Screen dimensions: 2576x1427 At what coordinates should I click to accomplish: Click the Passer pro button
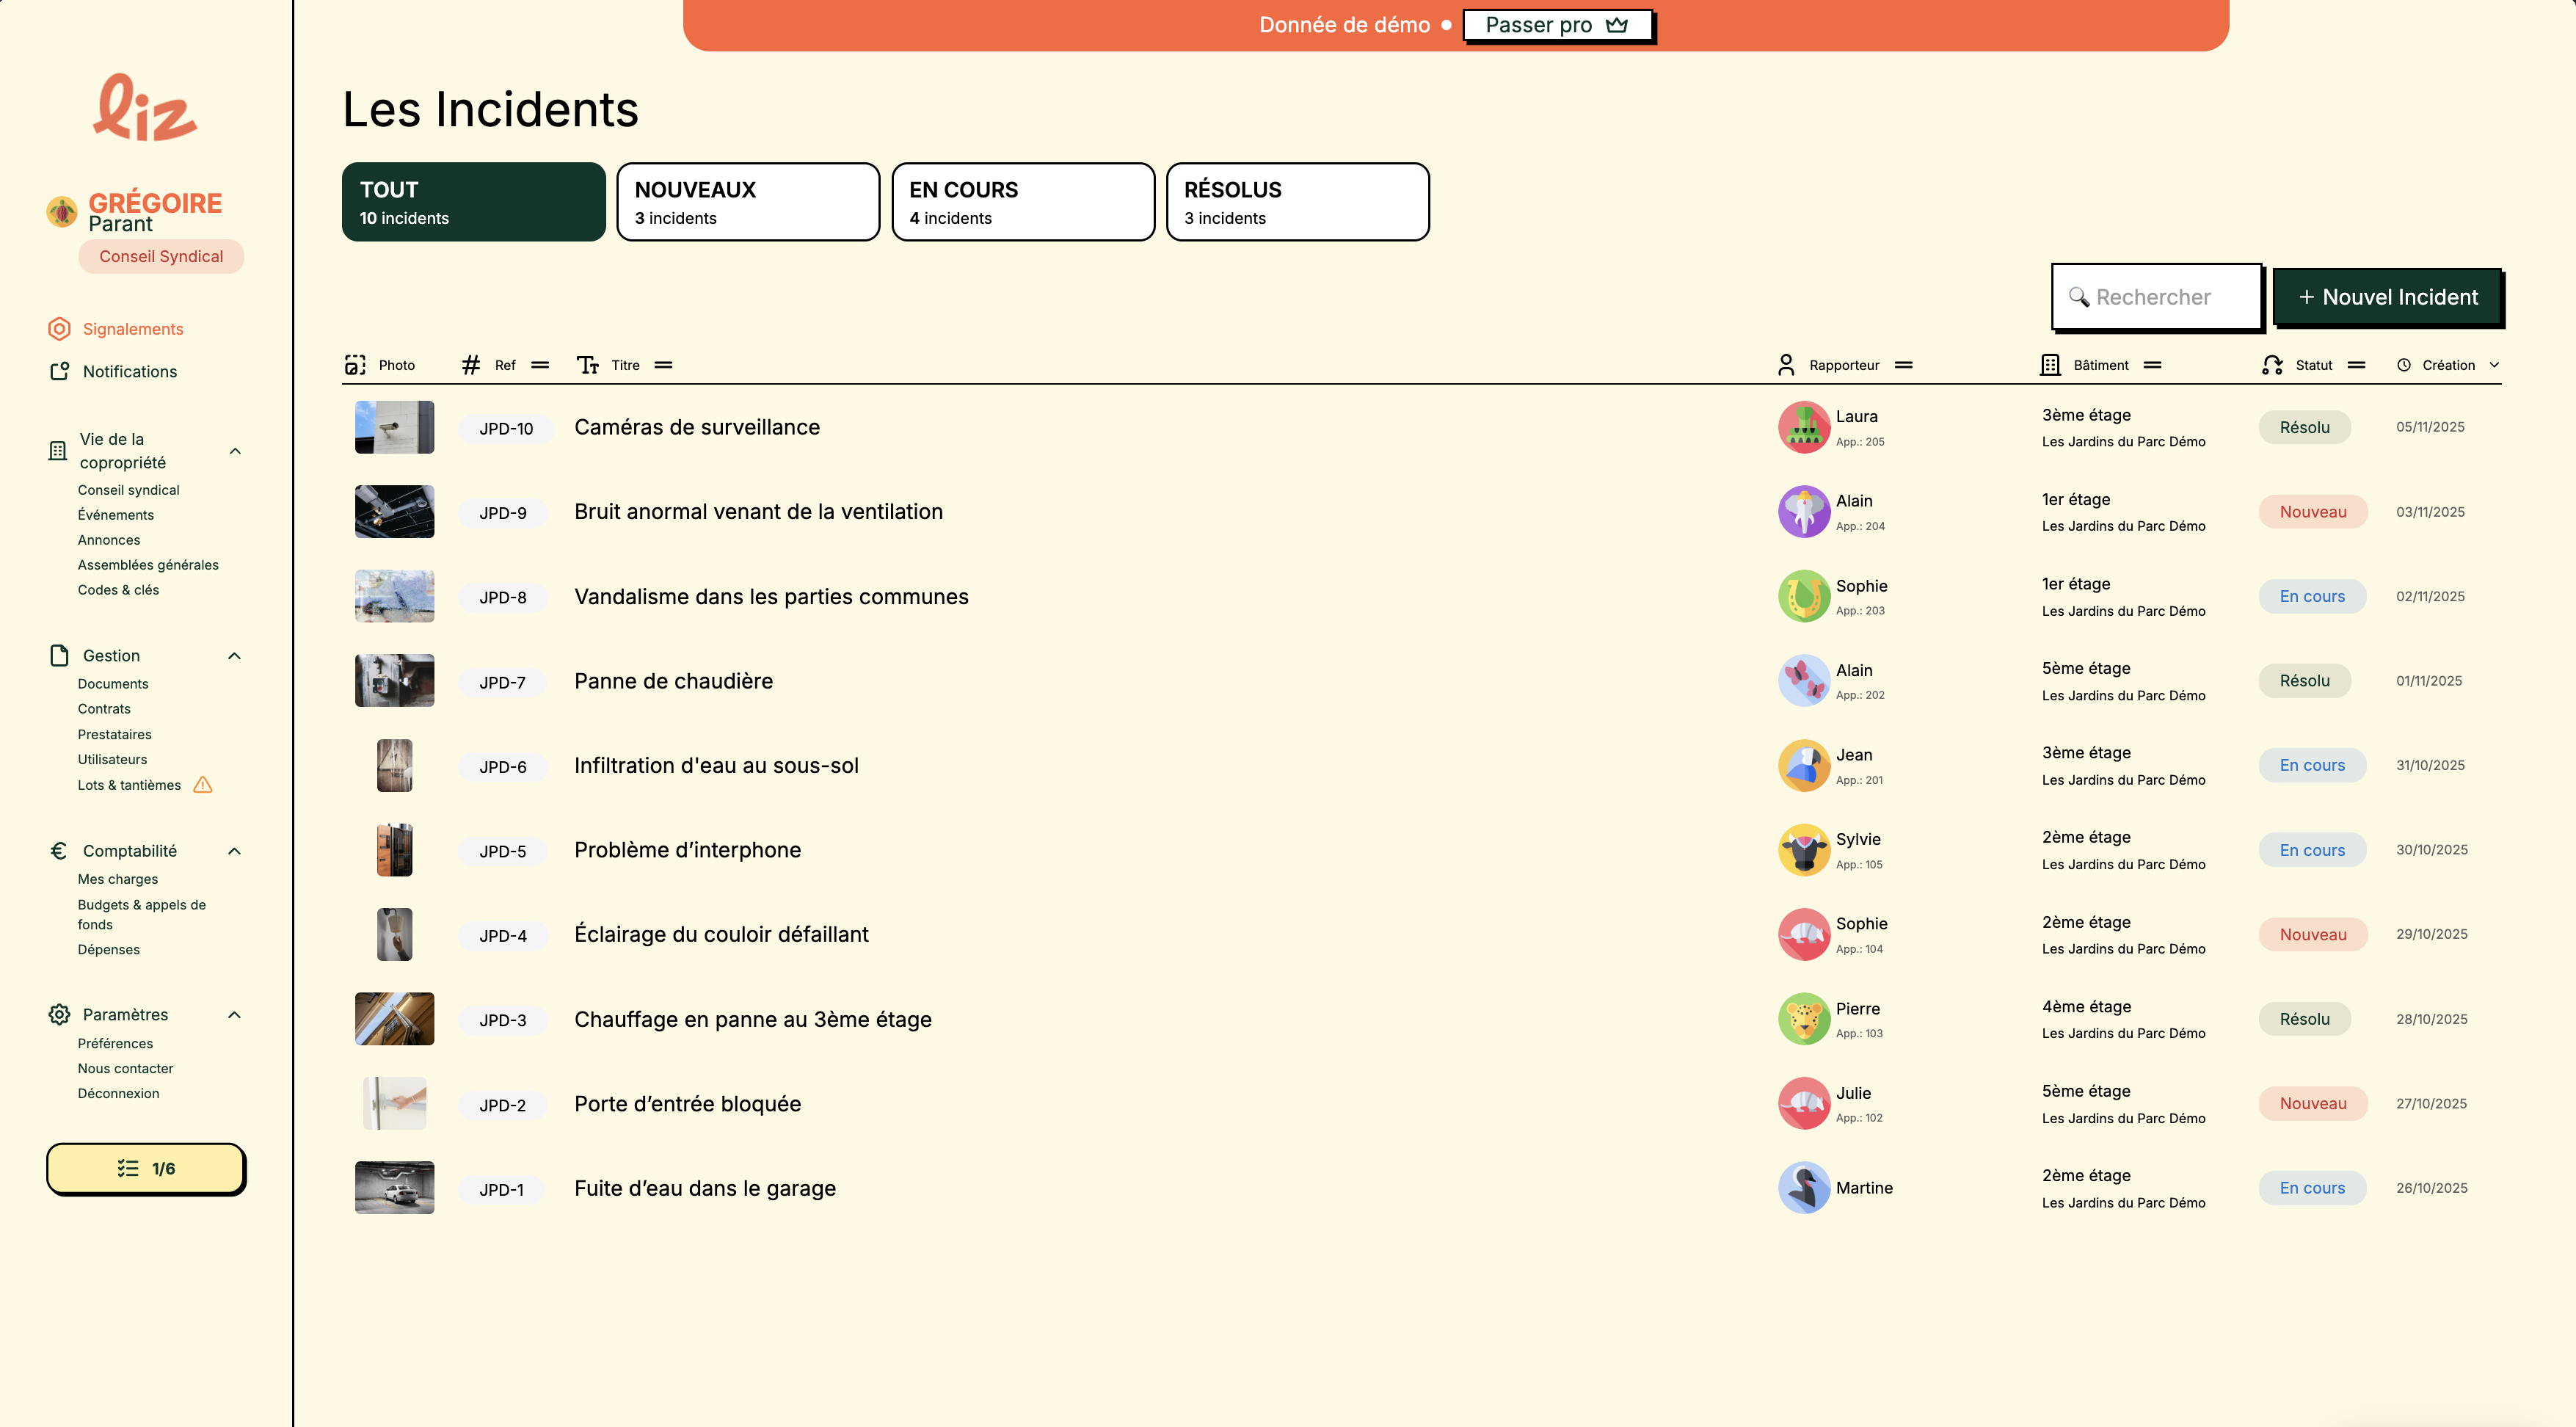pos(1557,25)
